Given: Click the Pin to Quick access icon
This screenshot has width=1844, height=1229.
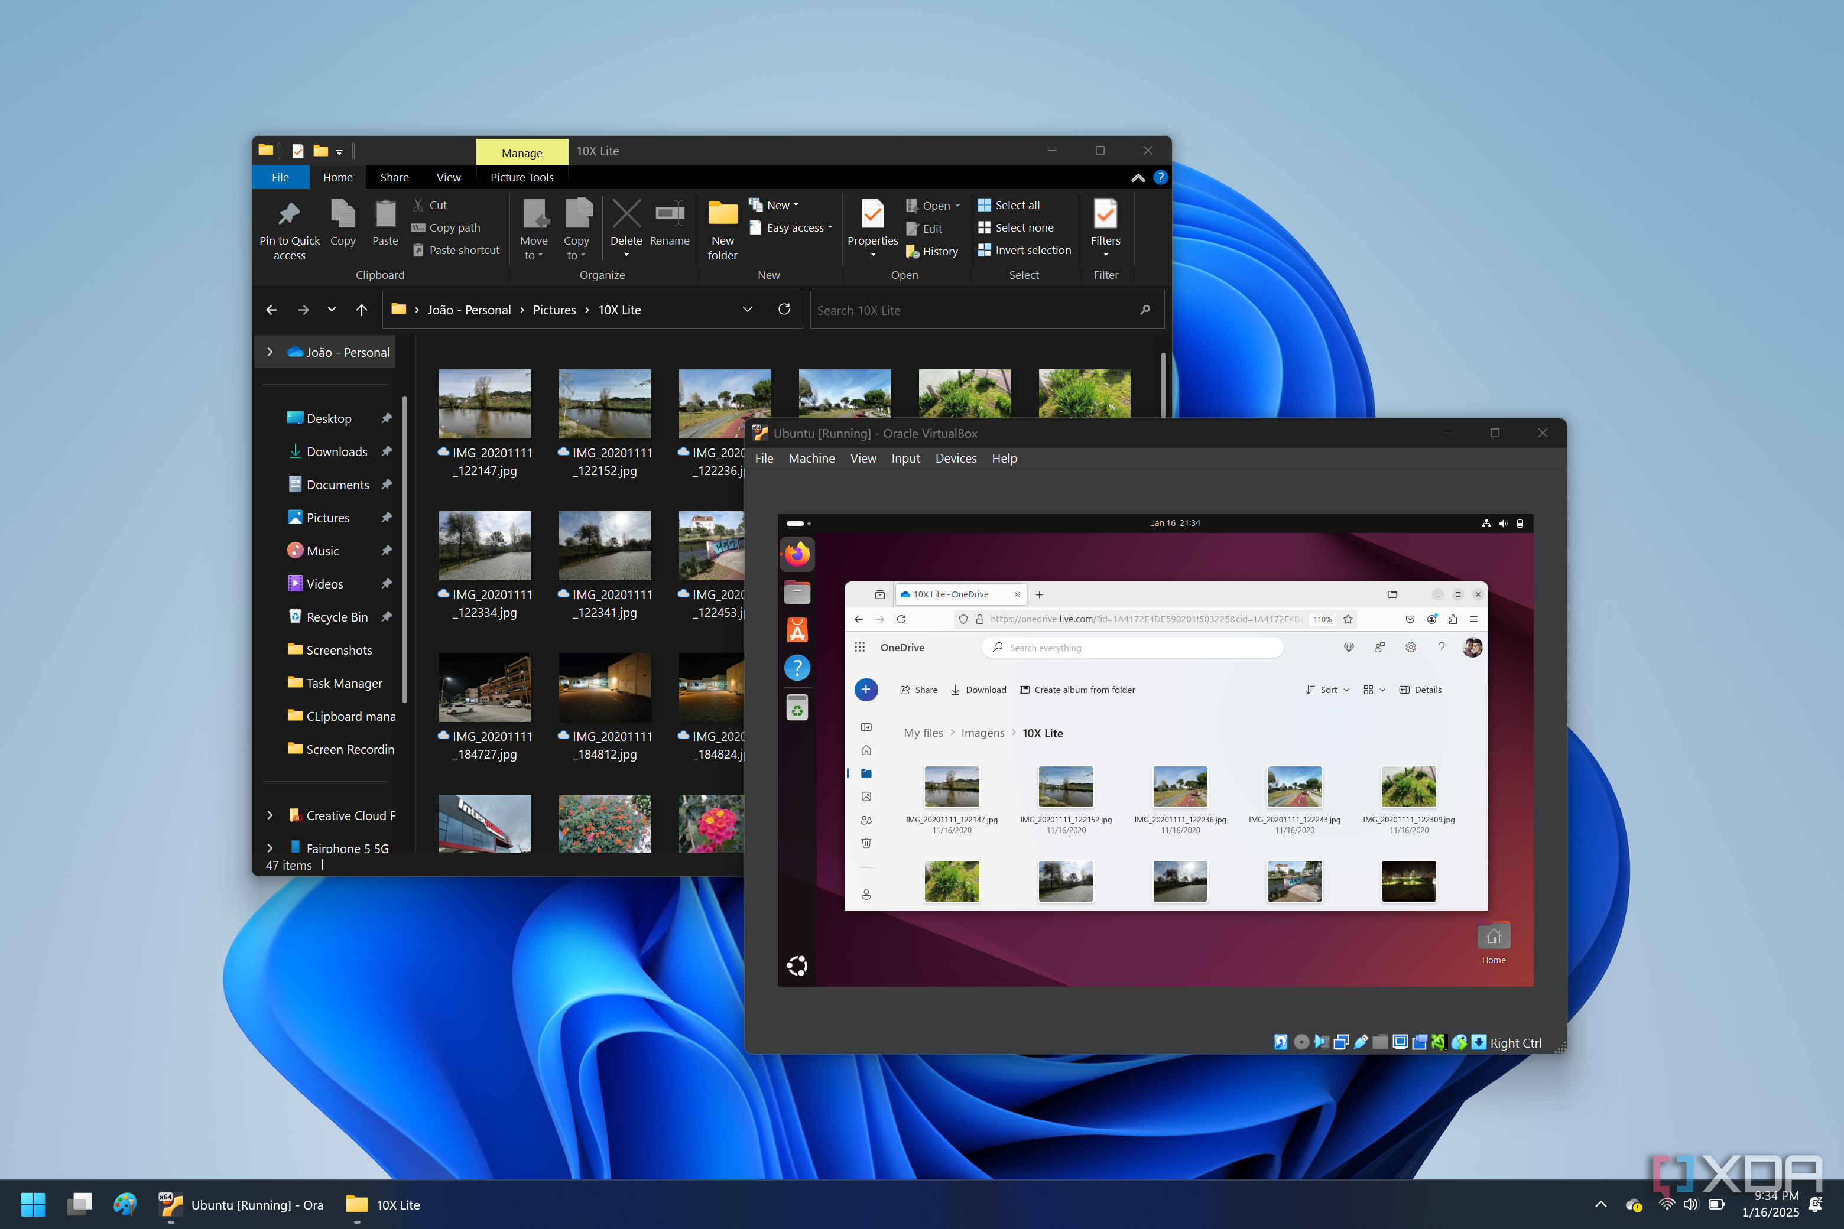Looking at the screenshot, I should pyautogui.click(x=288, y=214).
